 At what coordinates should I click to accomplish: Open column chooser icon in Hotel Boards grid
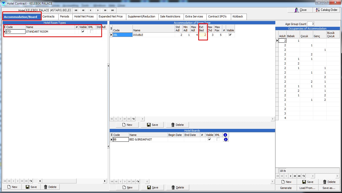tap(111, 135)
